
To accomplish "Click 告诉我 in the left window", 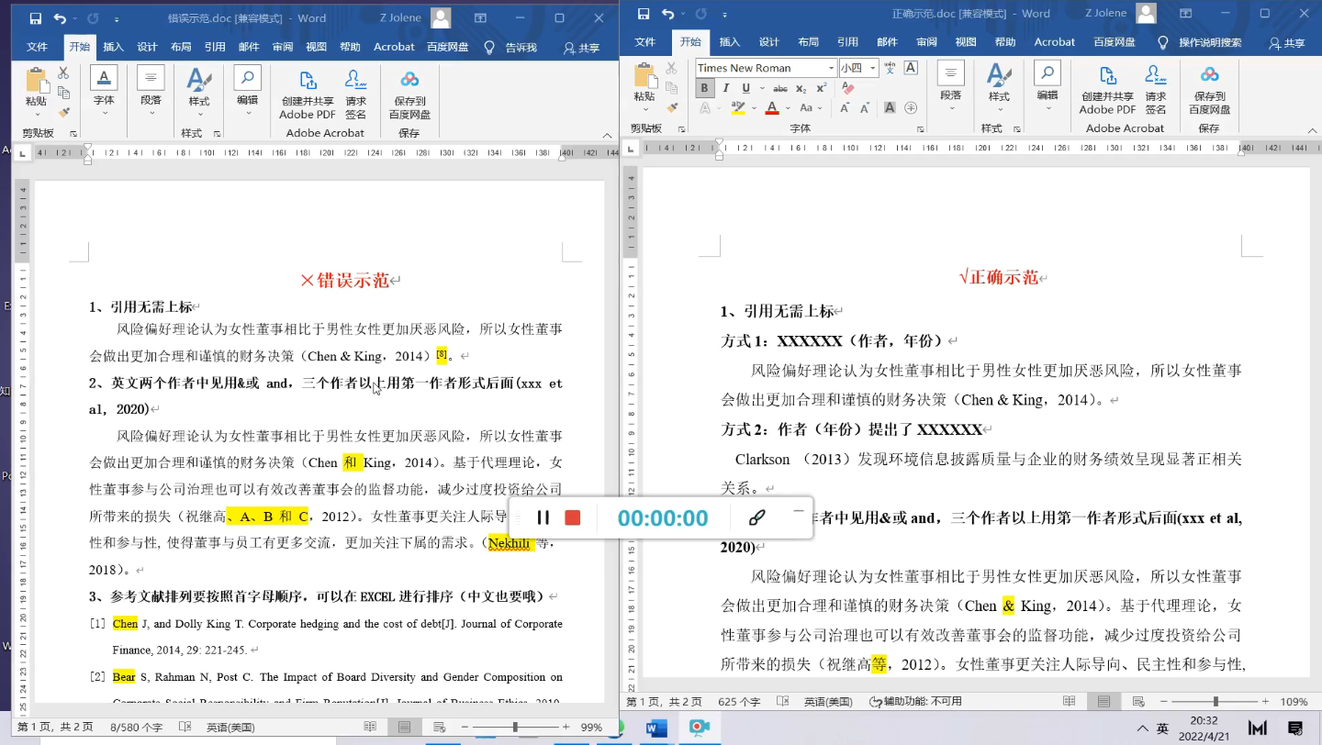I will (521, 48).
